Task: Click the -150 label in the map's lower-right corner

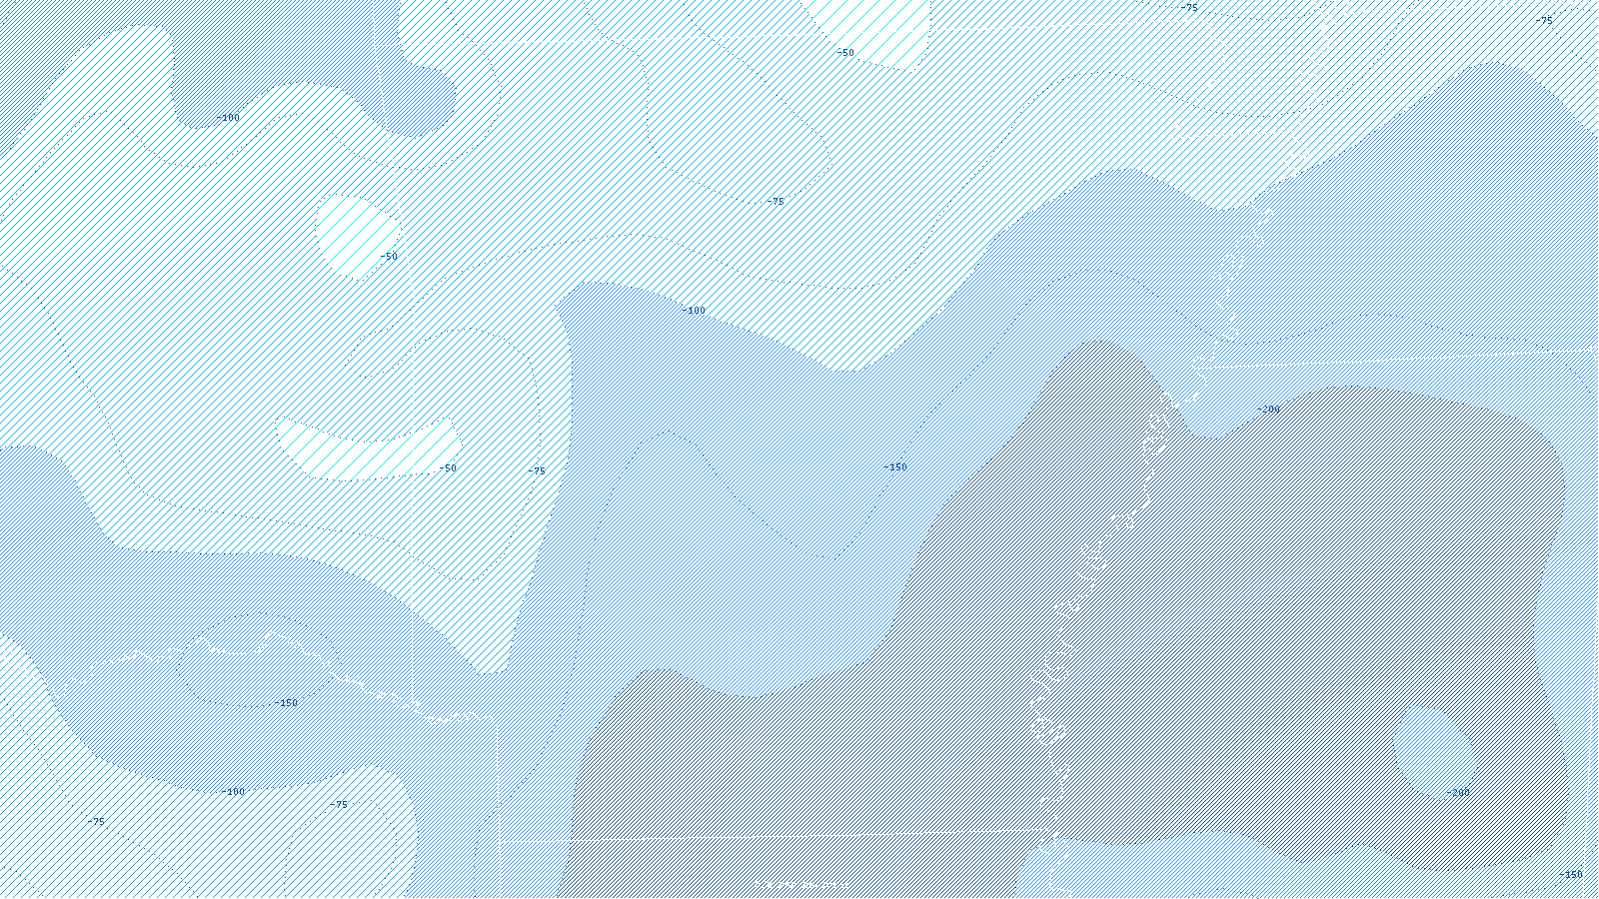Action: pyautogui.click(x=1571, y=875)
